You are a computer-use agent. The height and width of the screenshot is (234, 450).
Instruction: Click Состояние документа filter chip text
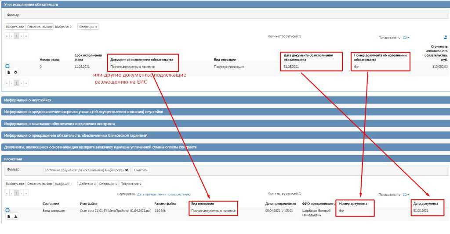(84, 170)
